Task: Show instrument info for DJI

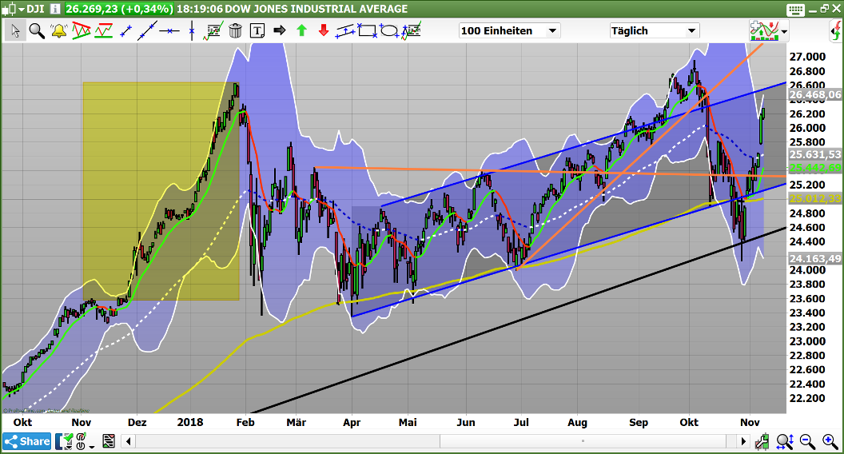Action: point(55,9)
